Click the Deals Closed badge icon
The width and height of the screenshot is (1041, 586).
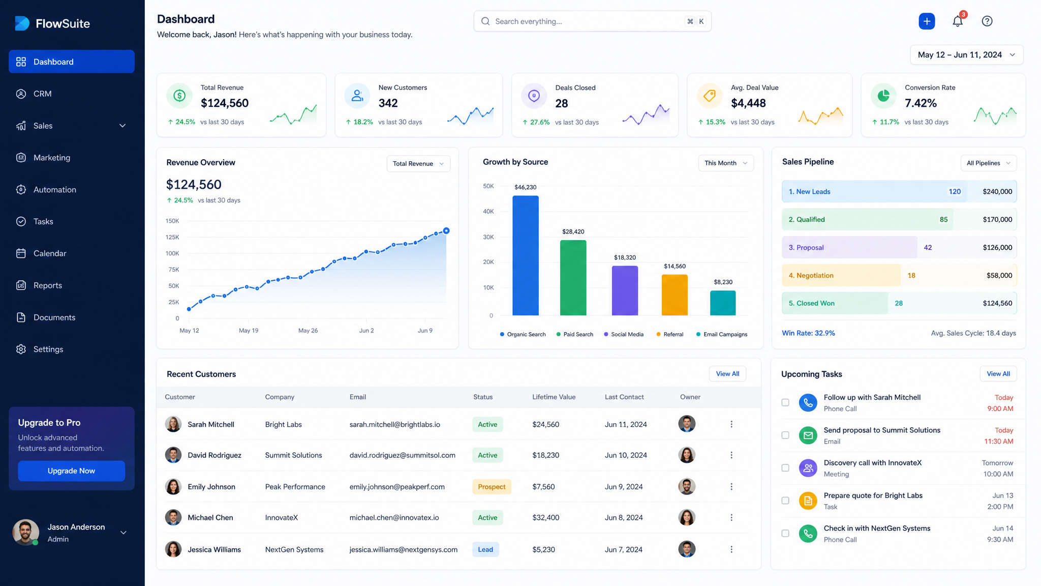point(534,96)
